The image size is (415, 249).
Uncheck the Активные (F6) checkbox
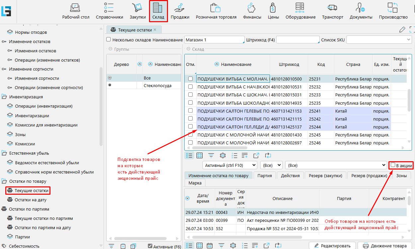click(150, 246)
